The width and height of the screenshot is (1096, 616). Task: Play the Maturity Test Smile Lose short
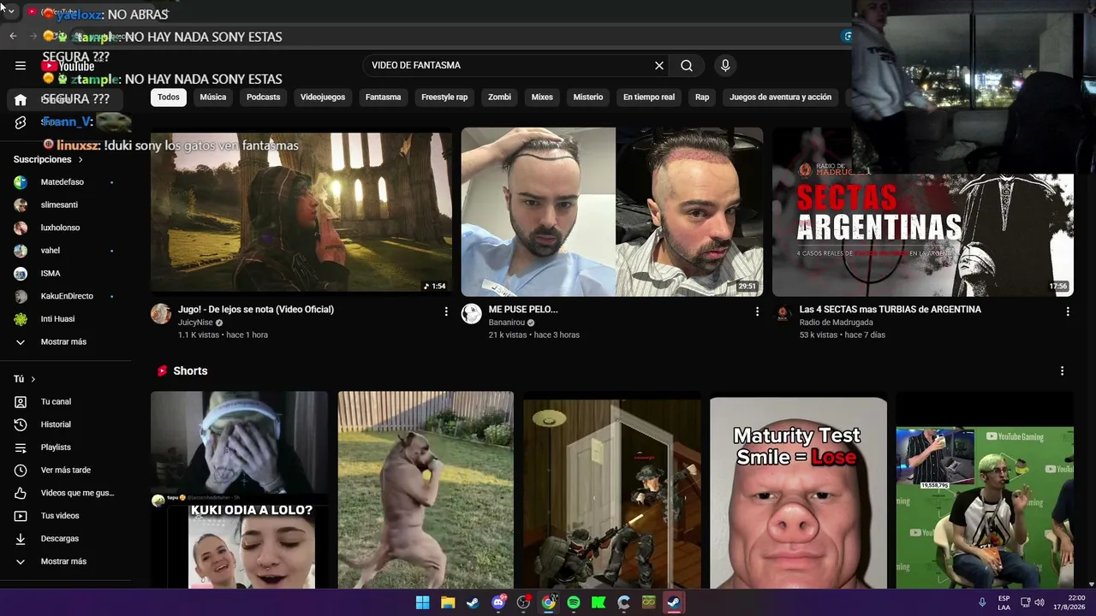coord(798,490)
